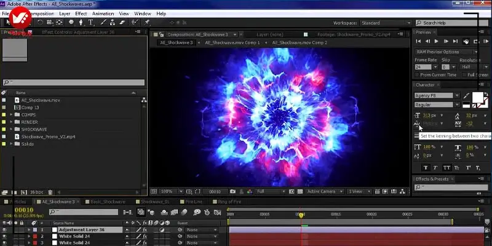This screenshot has height=246, width=492.
Task: Open the viewer magnification 100% dropdown
Action: pos(171,191)
